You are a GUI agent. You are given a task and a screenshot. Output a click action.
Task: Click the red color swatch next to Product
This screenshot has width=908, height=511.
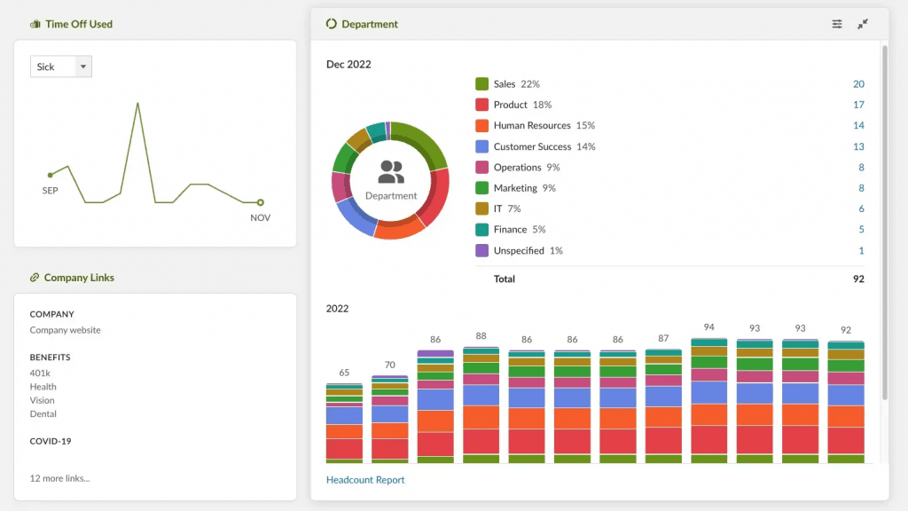coord(480,105)
